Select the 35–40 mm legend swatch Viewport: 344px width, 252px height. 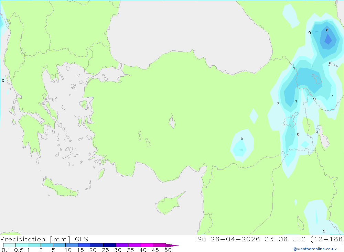click(x=135, y=245)
